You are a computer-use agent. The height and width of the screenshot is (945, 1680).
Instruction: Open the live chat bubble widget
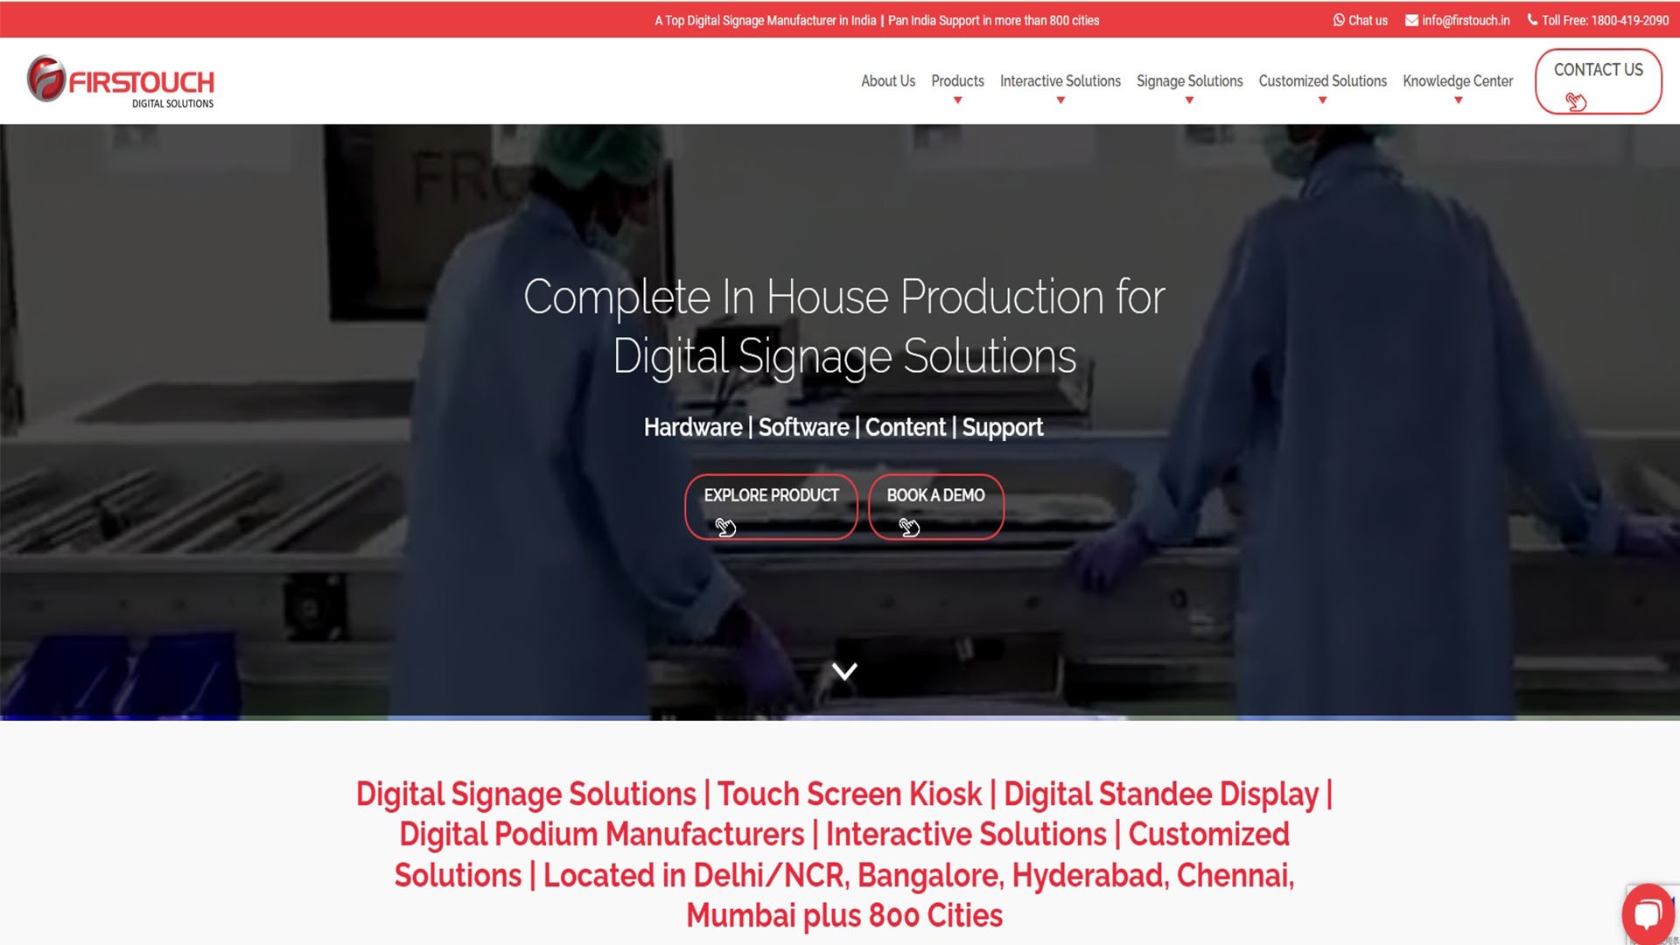(1648, 914)
